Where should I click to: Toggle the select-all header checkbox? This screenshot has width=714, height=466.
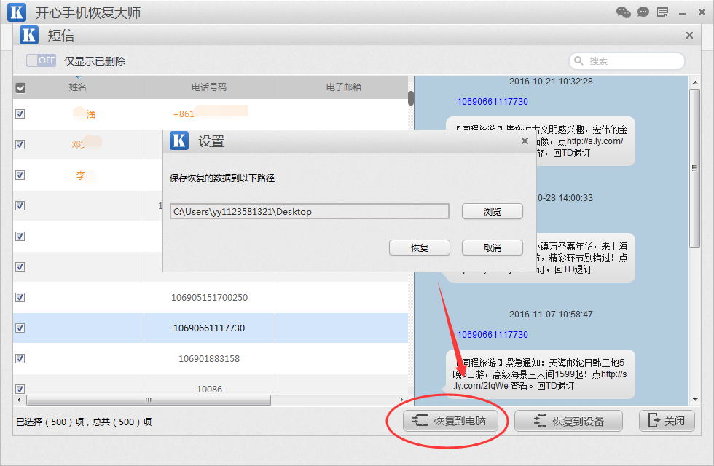tap(20, 88)
